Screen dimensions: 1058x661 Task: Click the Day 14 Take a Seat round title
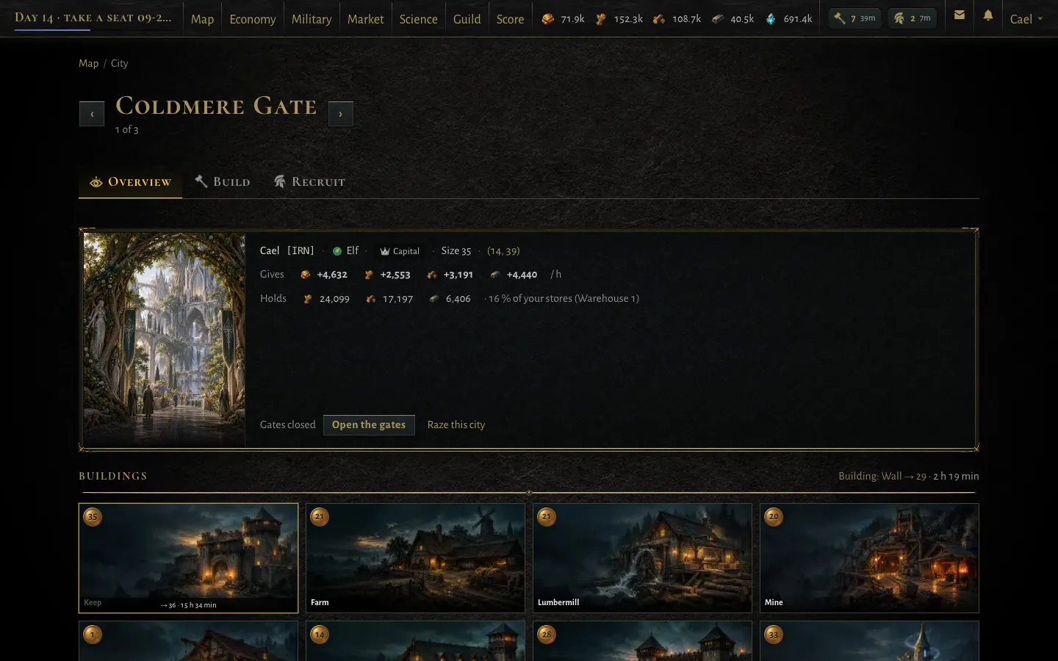[93, 18]
